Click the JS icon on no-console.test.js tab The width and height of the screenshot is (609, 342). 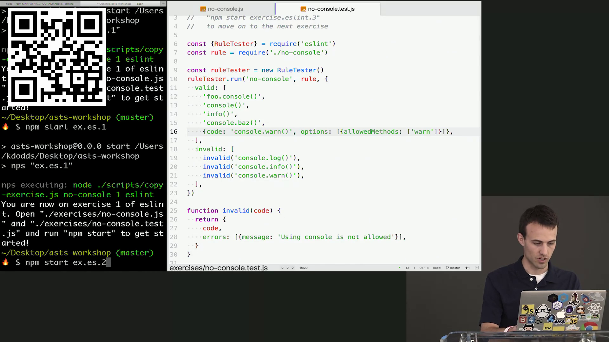[x=303, y=9]
